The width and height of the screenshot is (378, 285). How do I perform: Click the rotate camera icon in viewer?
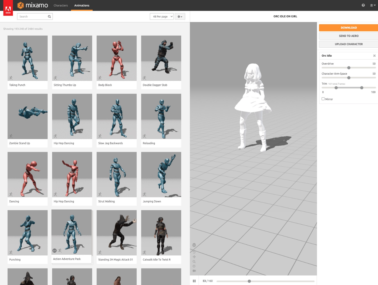194,252
